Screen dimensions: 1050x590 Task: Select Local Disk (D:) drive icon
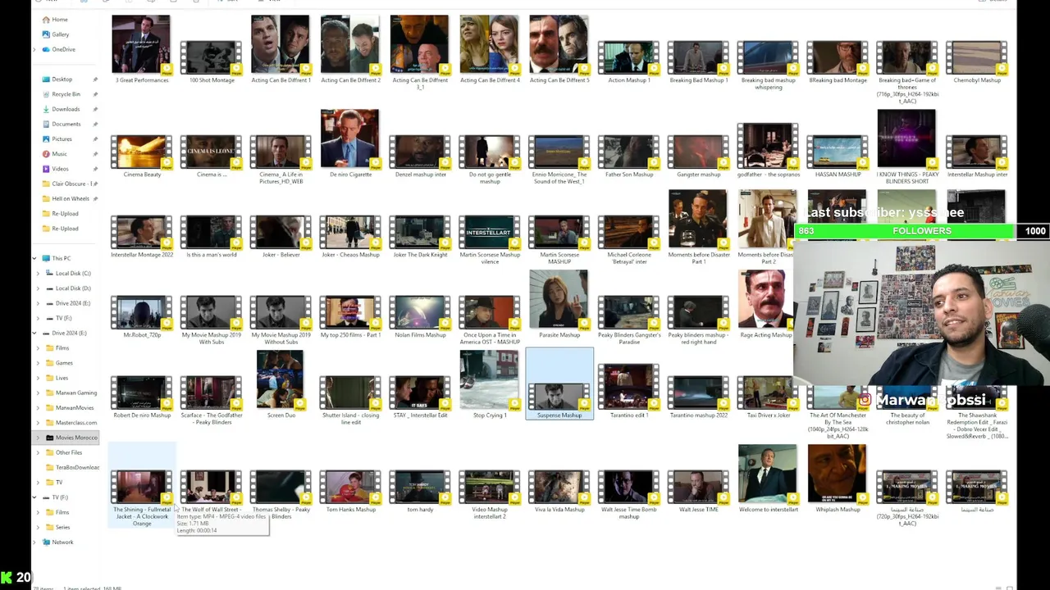[x=49, y=288]
